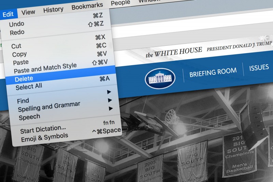Click the highlighted Delete entry
This screenshot has height=182, width=273.
point(61,75)
